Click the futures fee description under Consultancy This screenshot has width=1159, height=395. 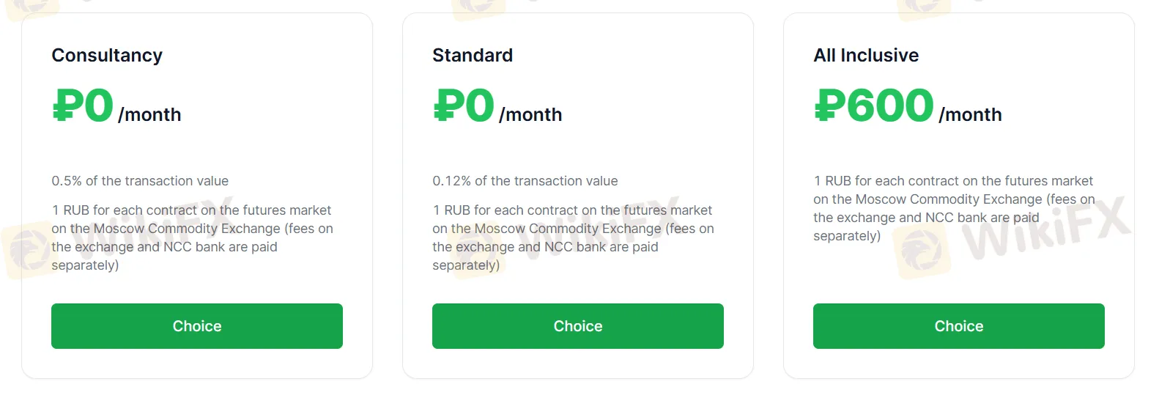pos(192,237)
